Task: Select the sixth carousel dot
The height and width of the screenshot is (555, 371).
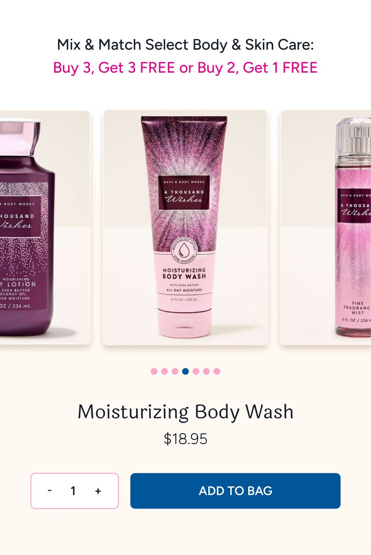Action: click(206, 372)
